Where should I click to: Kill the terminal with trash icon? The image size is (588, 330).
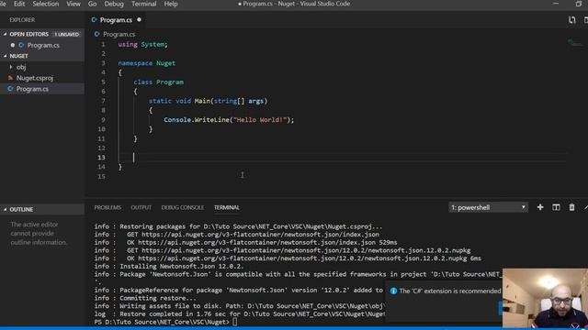[x=571, y=207]
